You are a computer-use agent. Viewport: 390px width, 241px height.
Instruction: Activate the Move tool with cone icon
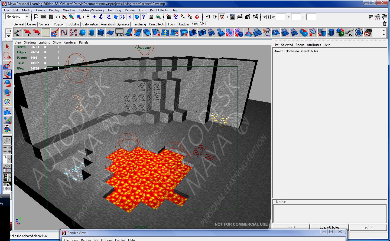tap(7, 74)
